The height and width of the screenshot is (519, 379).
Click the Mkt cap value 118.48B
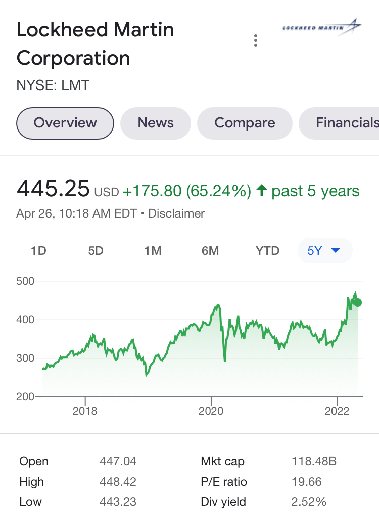(314, 461)
